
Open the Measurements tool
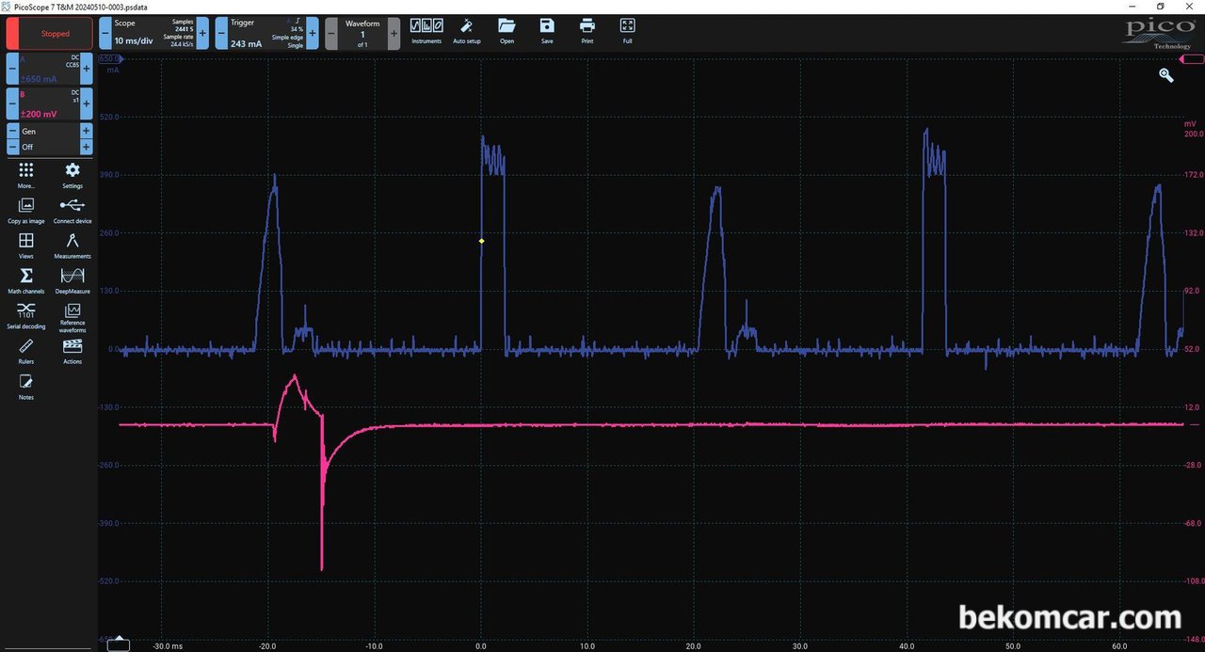tap(72, 246)
